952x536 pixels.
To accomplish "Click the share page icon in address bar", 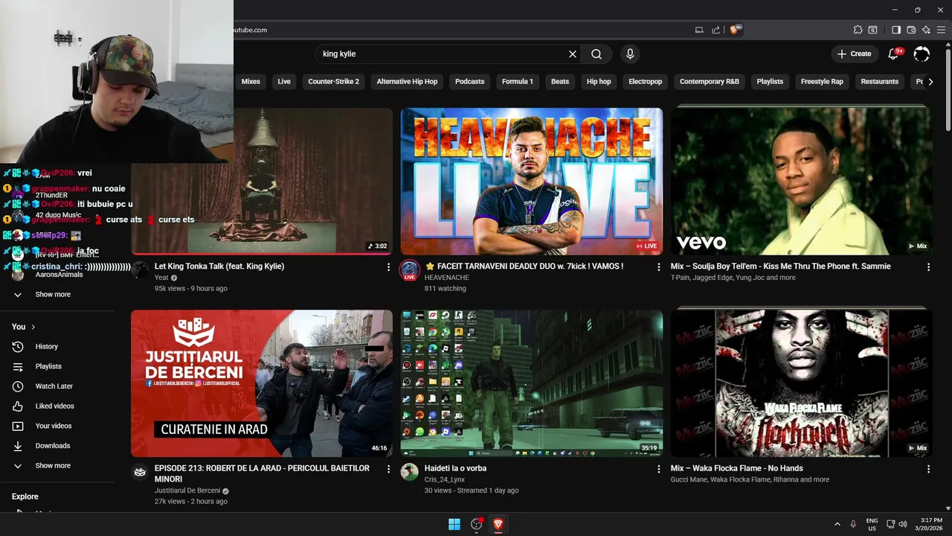I will click(x=715, y=30).
